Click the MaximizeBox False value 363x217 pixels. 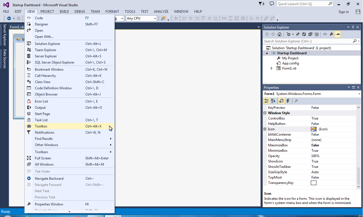(x=315, y=145)
